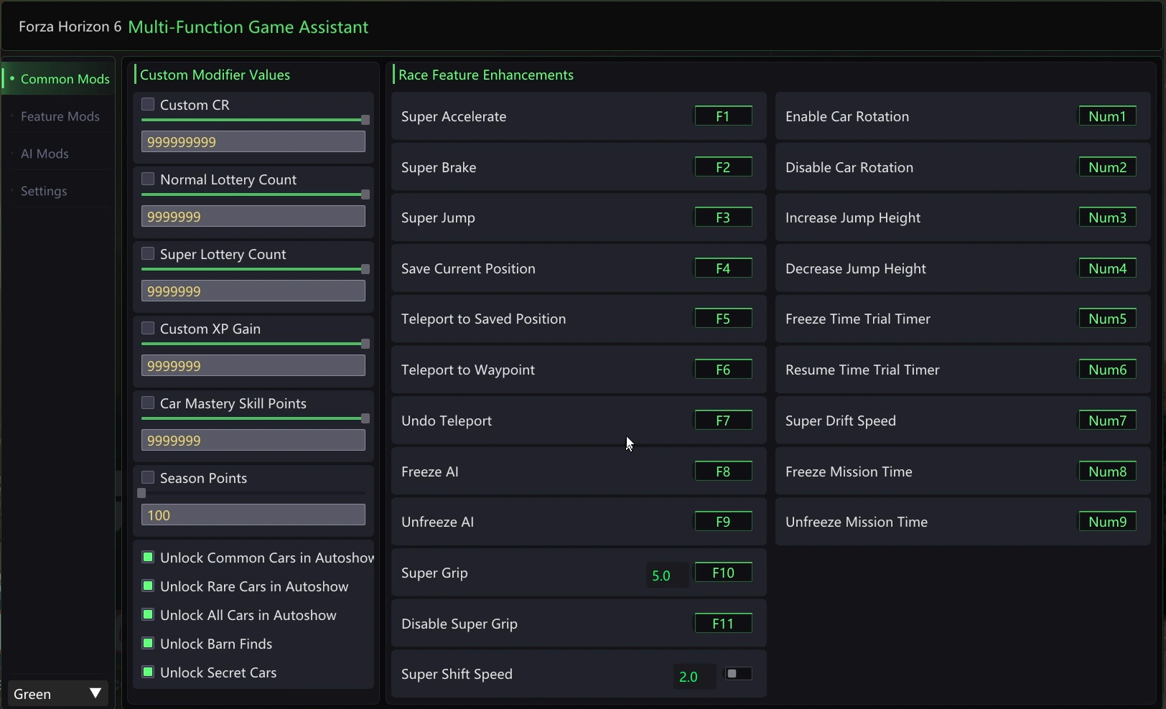Image resolution: width=1166 pixels, height=709 pixels.
Task: Click the F3 hotkey for Super Jump
Action: pos(723,217)
